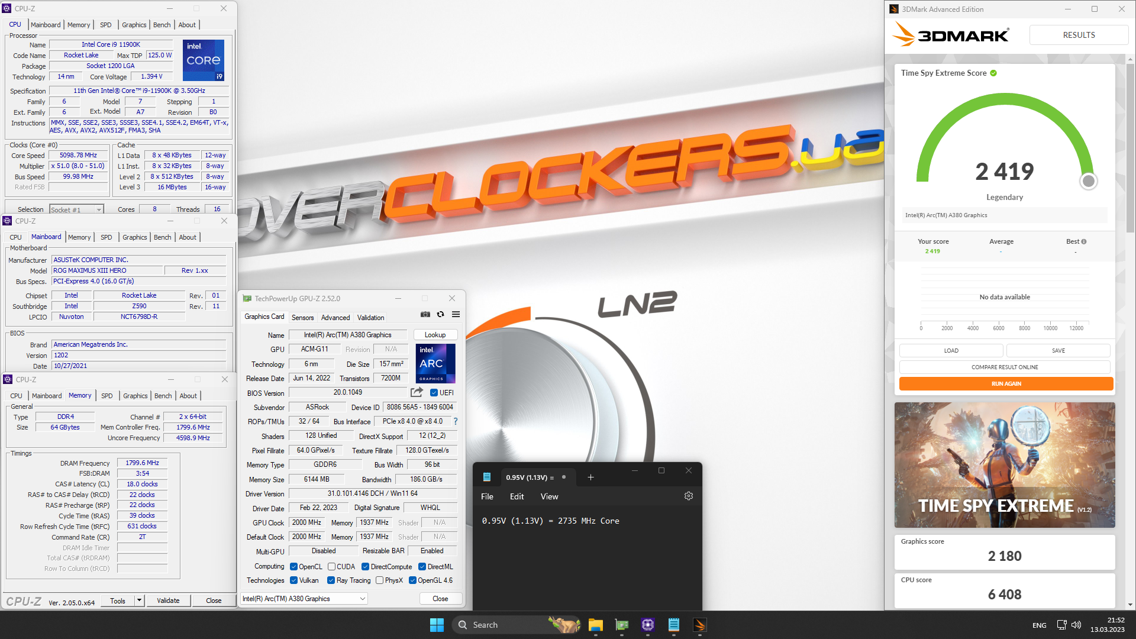Click the CPU-Z app icon in the top window title bar
The image size is (1136, 639).
7,8
